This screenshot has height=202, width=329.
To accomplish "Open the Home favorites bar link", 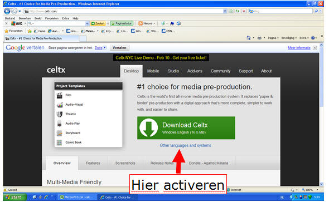I will click(40, 31).
